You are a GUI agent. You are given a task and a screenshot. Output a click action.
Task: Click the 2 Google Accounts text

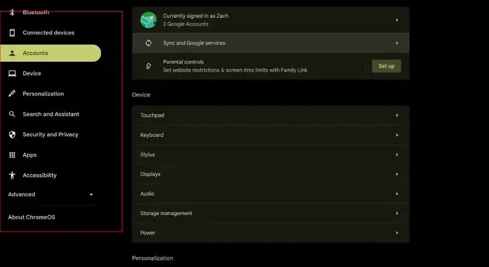click(186, 24)
